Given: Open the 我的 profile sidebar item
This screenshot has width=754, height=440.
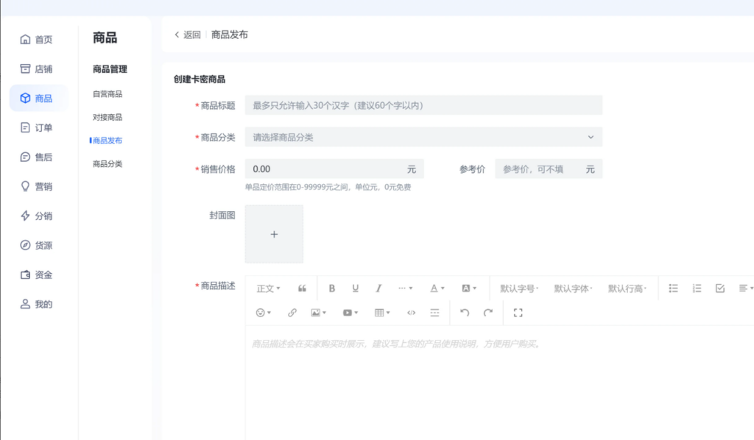Looking at the screenshot, I should tap(37, 304).
